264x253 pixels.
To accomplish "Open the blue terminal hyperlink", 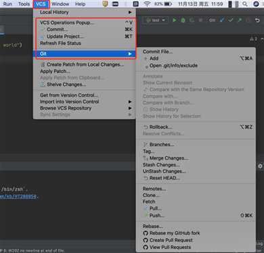I will [x=18, y=196].
